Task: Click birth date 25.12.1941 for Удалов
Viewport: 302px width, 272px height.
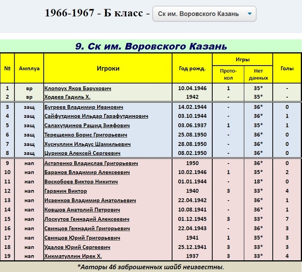Action: click(192, 247)
